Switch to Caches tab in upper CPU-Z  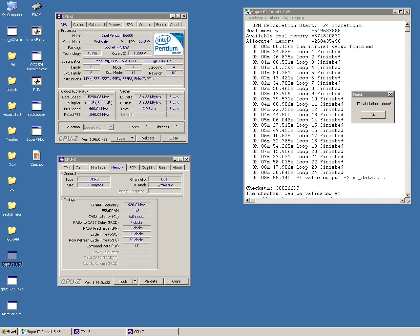pos(79,25)
